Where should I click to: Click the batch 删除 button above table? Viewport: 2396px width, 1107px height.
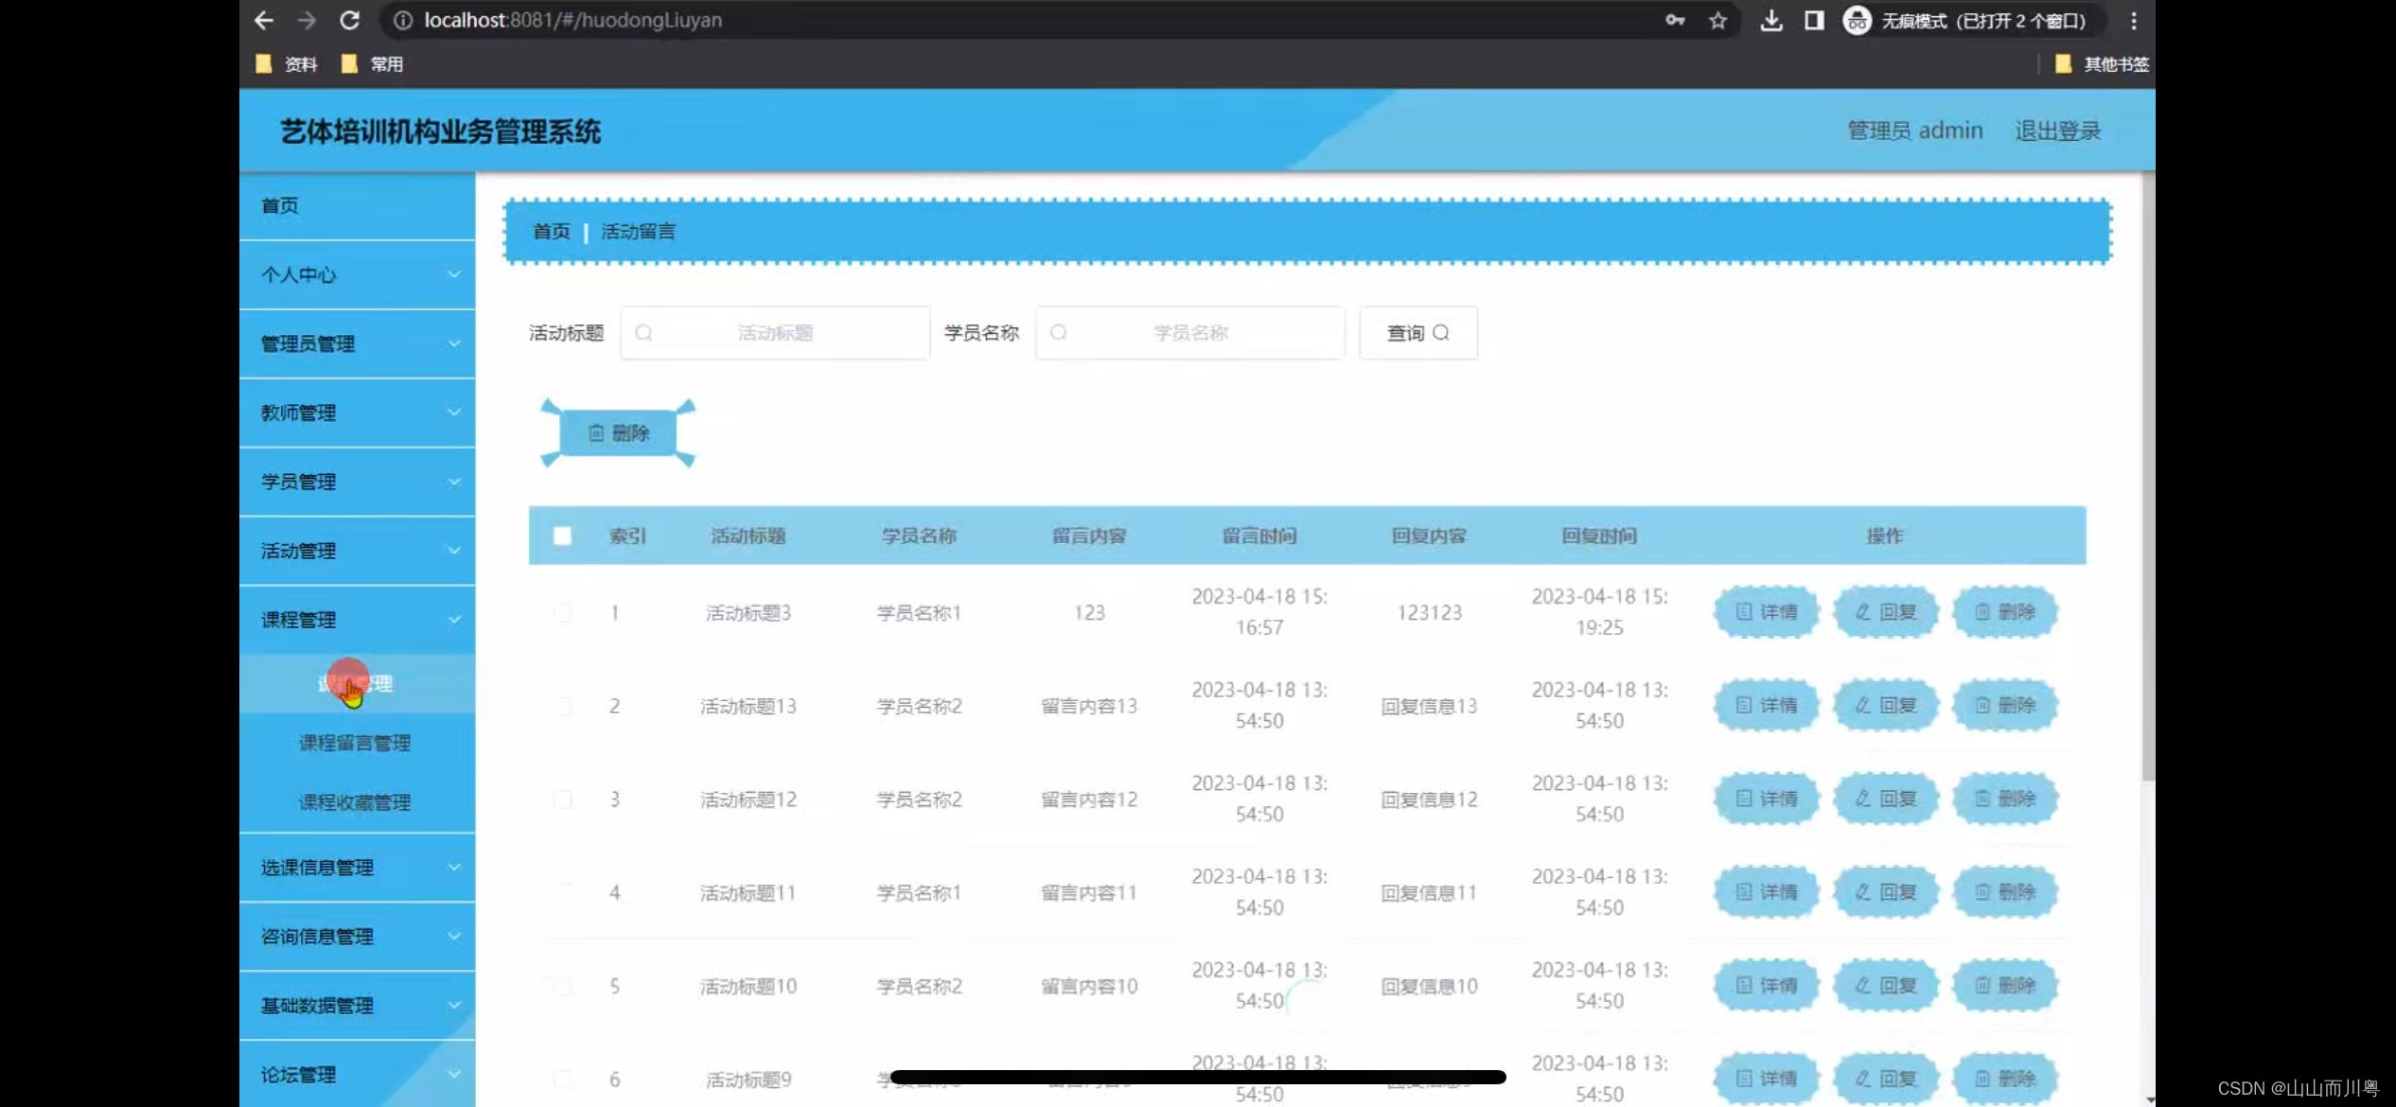(x=618, y=433)
